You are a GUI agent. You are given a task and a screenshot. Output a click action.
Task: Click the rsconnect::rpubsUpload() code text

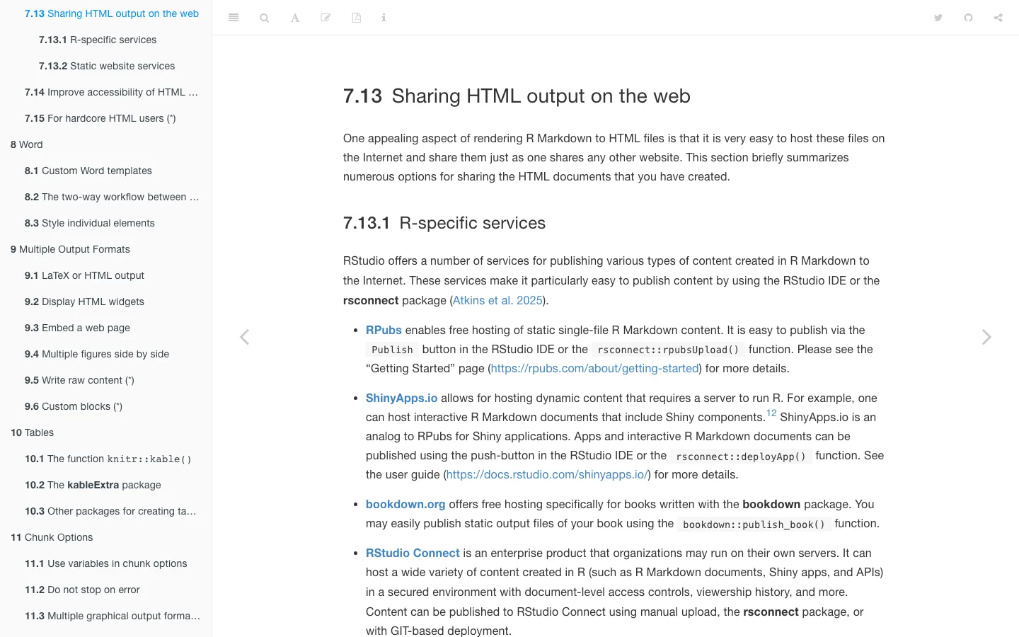point(668,350)
